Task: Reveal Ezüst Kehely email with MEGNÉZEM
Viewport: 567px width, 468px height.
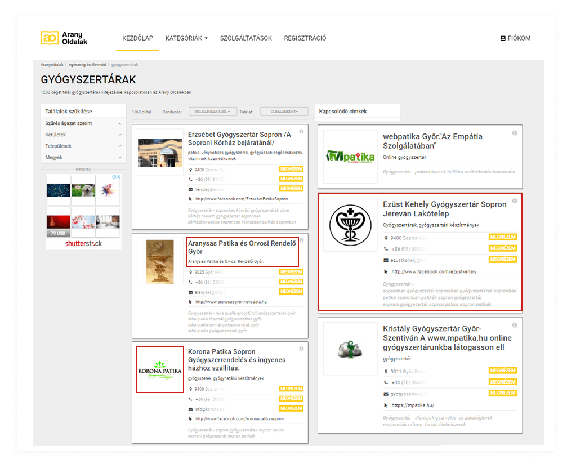Action: 503,259
